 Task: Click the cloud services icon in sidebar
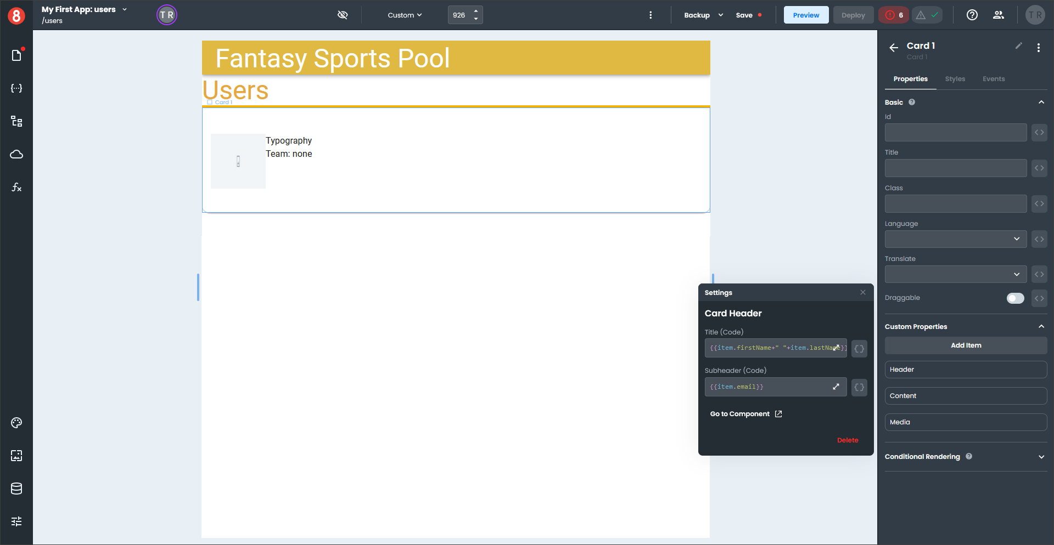coord(16,154)
